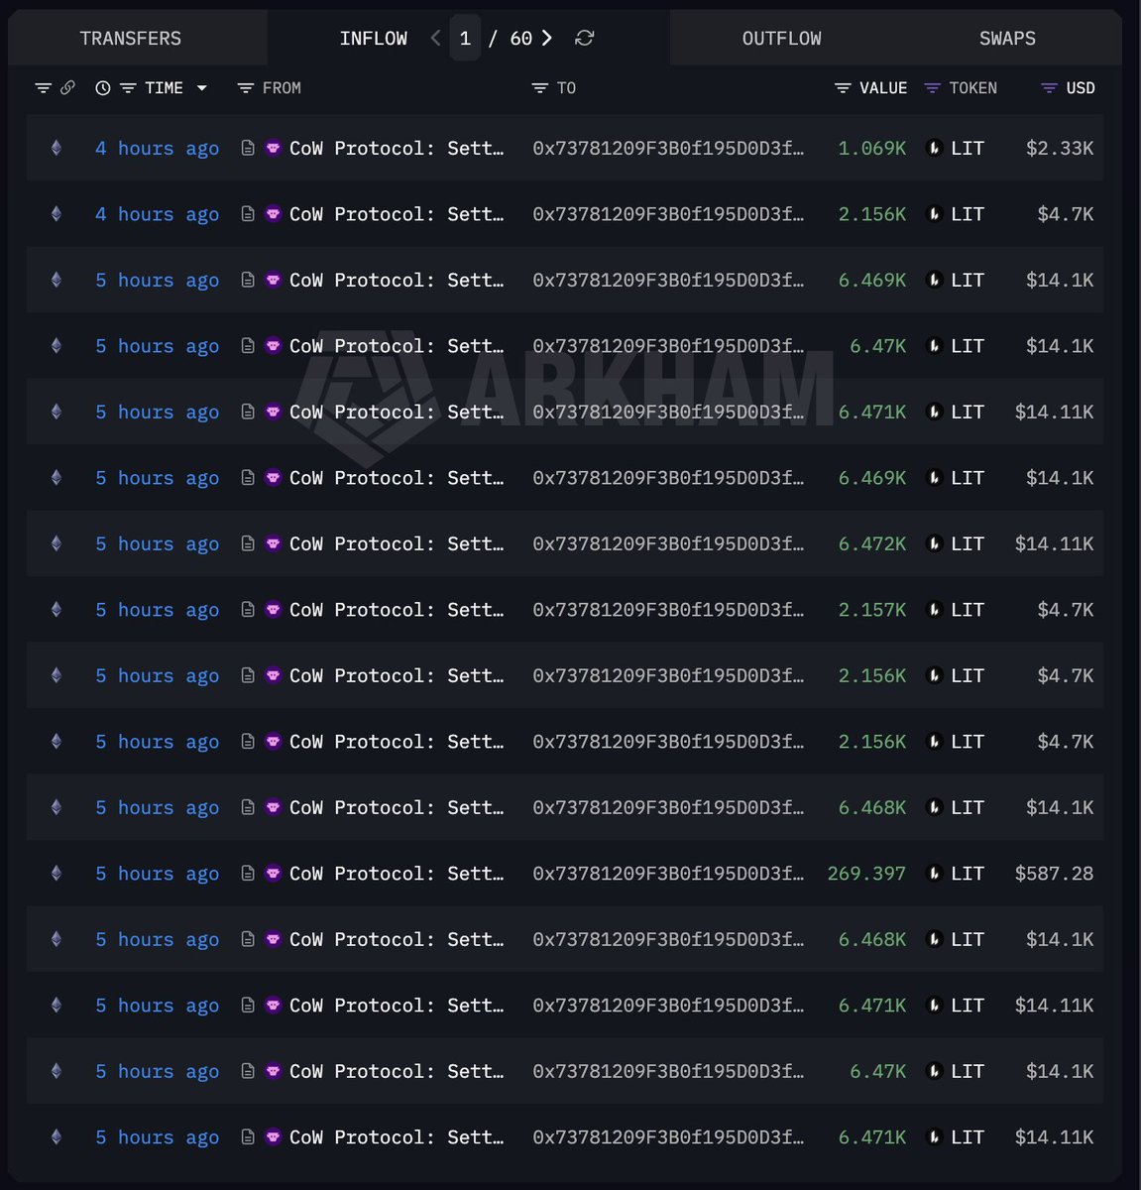Click Ethereum icon in the 2.157K row
1141x1190 pixels.
[57, 610]
